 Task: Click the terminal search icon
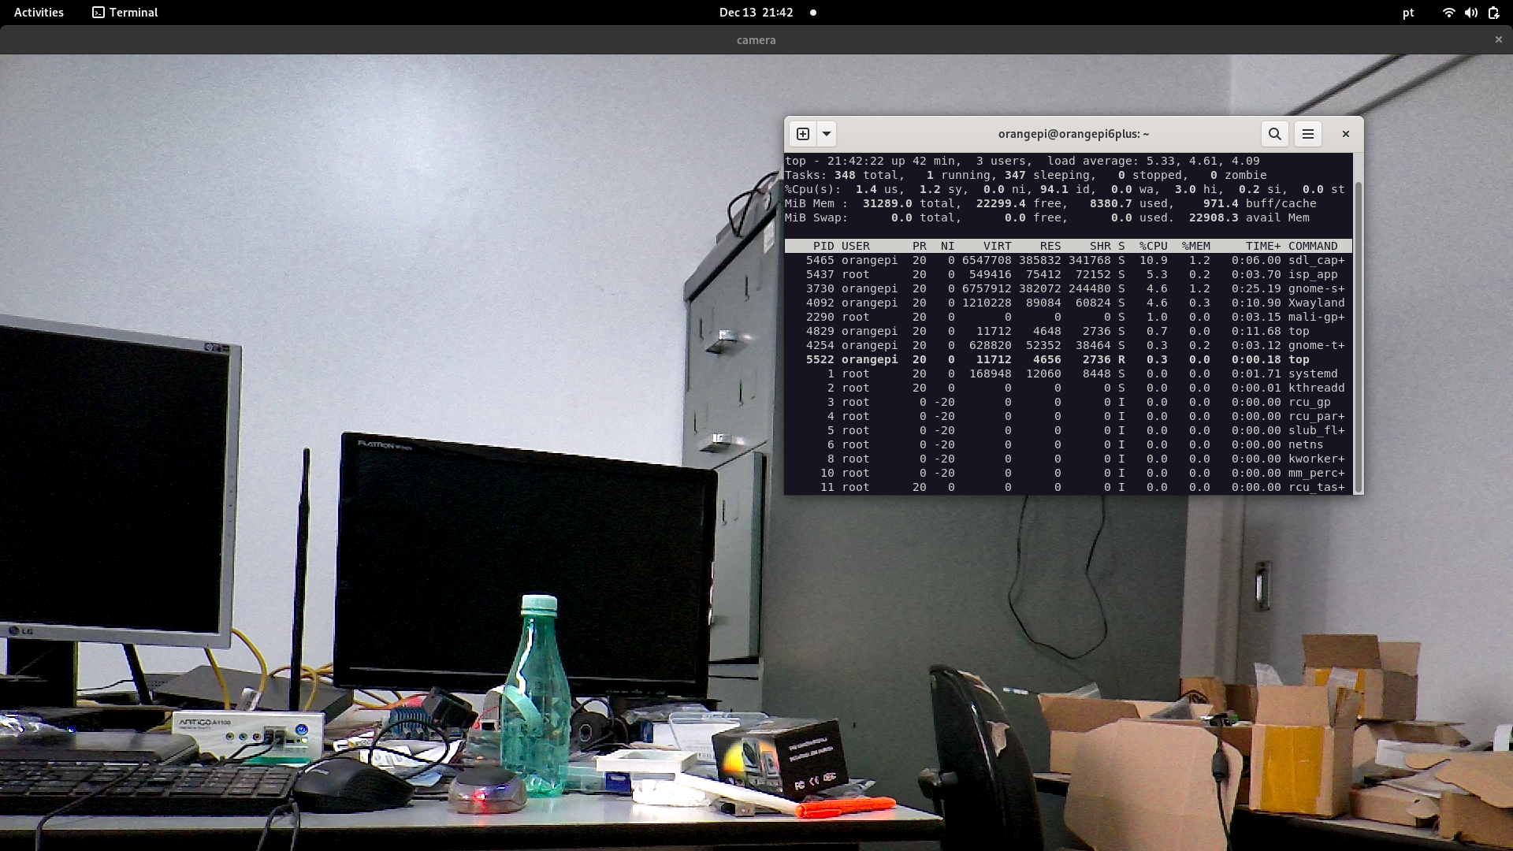point(1274,134)
